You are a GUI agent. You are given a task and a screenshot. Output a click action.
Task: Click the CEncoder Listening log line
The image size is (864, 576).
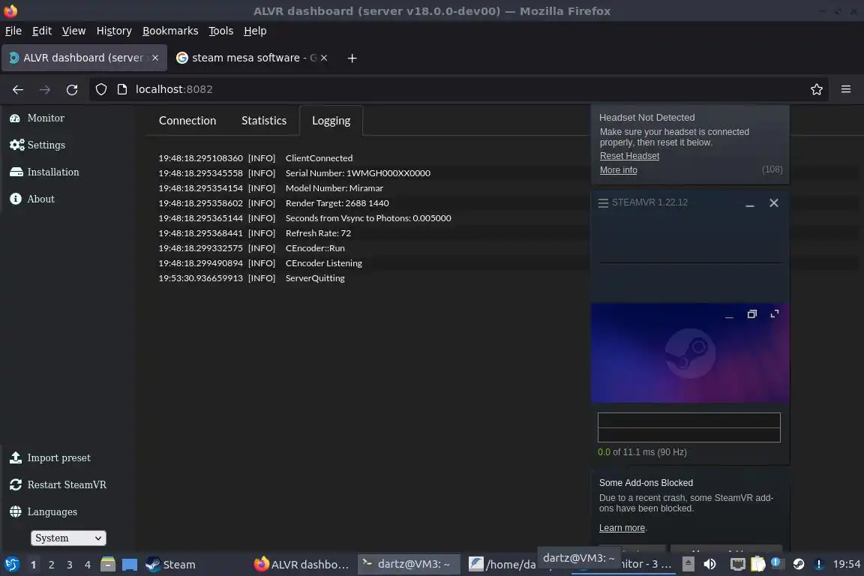click(324, 263)
